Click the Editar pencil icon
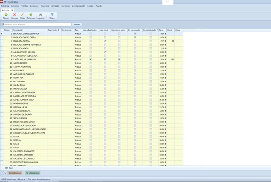This screenshot has height=182, width=271. click(22, 15)
